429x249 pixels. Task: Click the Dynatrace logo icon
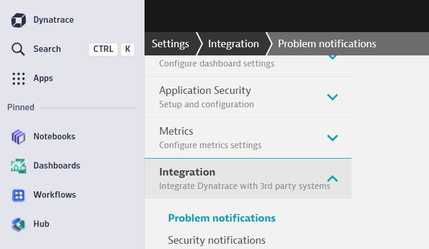(x=19, y=20)
